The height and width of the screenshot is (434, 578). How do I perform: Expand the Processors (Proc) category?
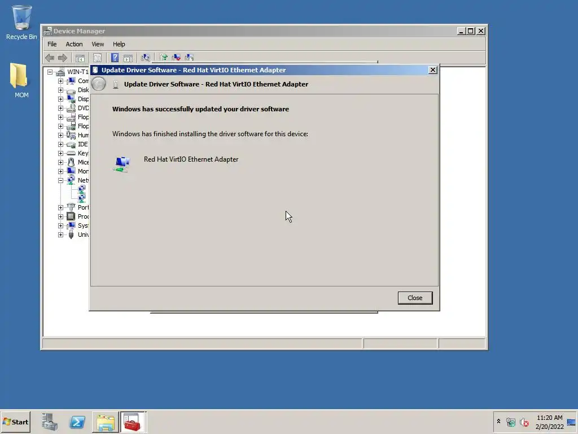pyautogui.click(x=60, y=216)
